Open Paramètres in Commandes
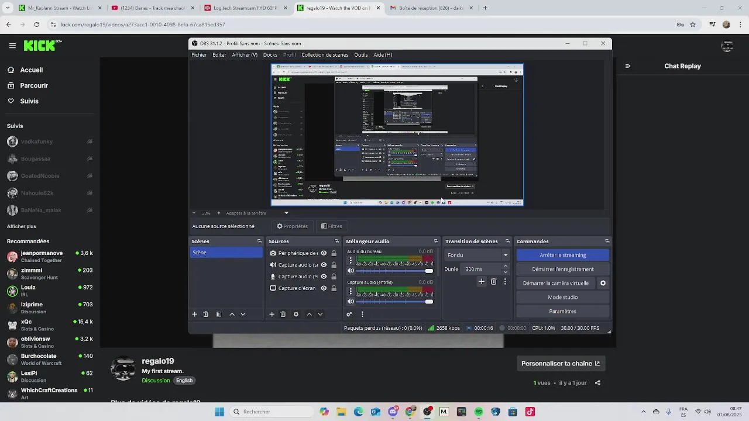Image resolution: width=749 pixels, height=421 pixels. tap(563, 311)
